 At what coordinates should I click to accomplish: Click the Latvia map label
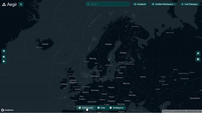[x=121, y=73]
